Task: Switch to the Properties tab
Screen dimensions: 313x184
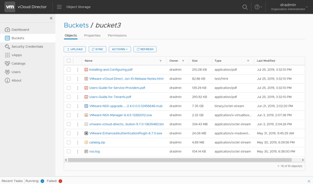Action: coord(92,35)
